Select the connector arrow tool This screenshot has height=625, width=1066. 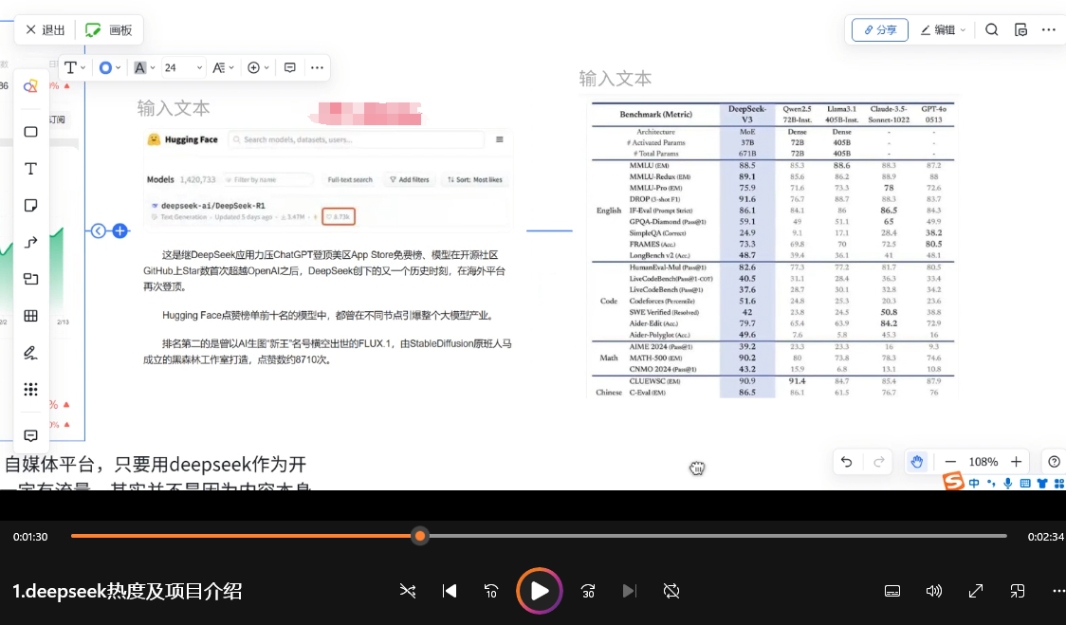click(x=30, y=242)
